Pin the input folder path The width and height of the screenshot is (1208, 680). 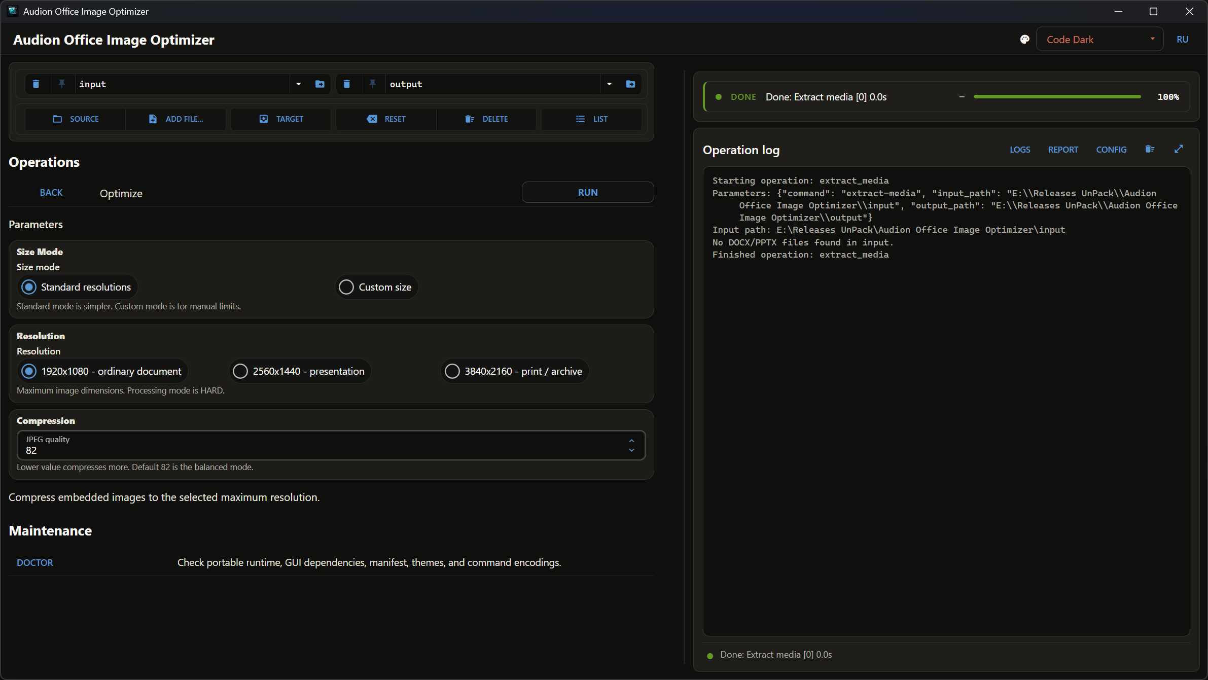[x=62, y=84]
